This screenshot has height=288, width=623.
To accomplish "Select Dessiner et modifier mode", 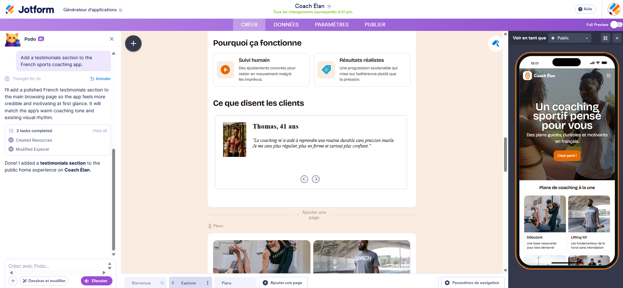I will click(x=44, y=281).
